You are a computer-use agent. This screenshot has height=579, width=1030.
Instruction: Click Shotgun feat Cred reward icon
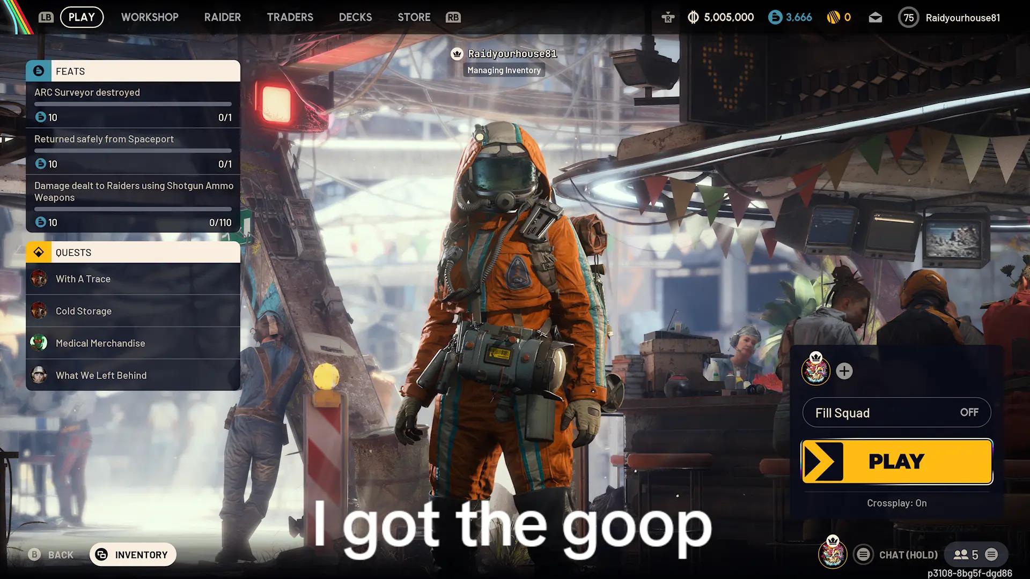click(x=40, y=222)
